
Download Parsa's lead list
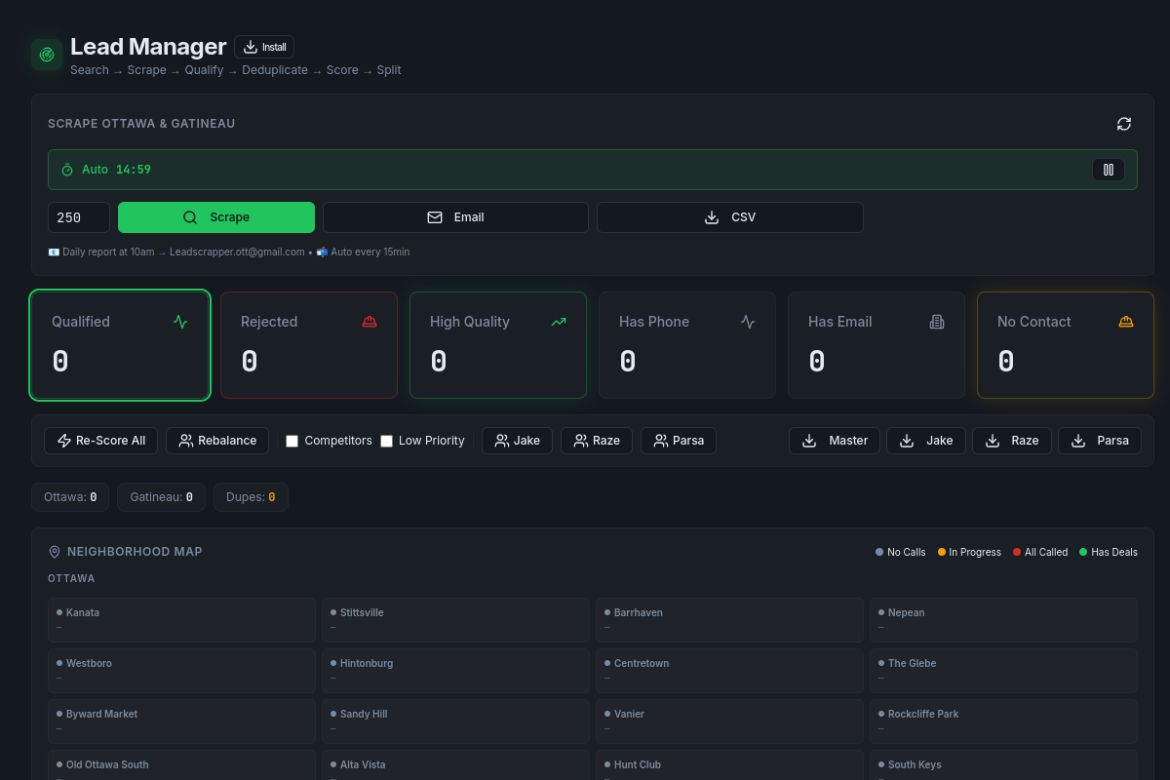[1100, 441]
